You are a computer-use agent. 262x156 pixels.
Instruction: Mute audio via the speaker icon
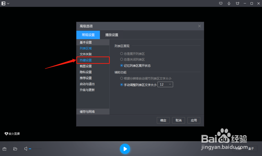[x=25, y=149]
